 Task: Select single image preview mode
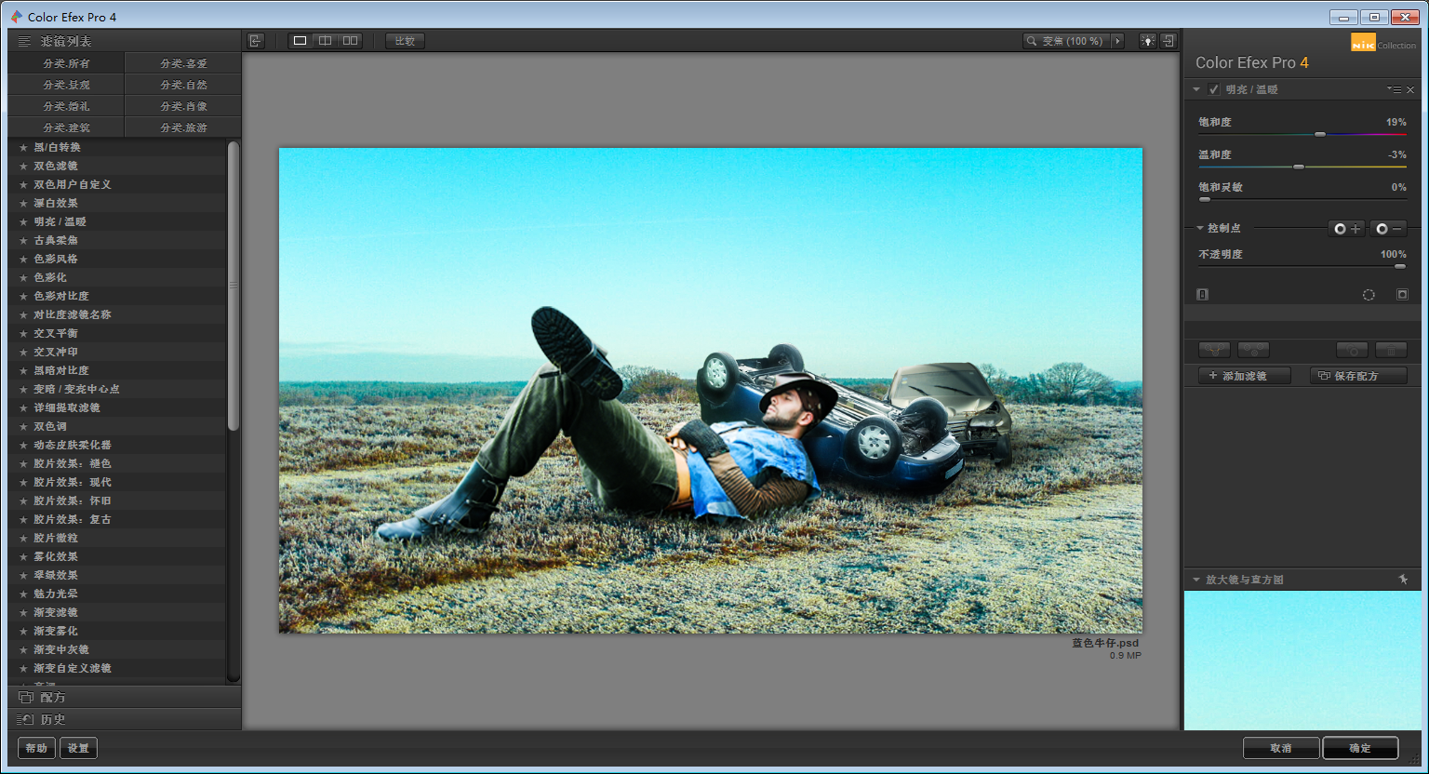coord(300,41)
